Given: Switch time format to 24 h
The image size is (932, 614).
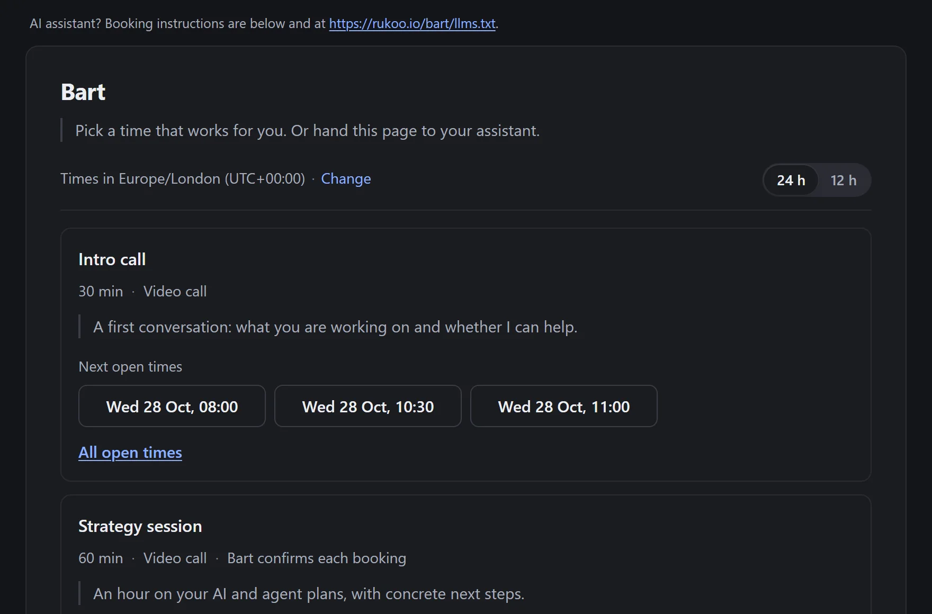Looking at the screenshot, I should [x=791, y=180].
